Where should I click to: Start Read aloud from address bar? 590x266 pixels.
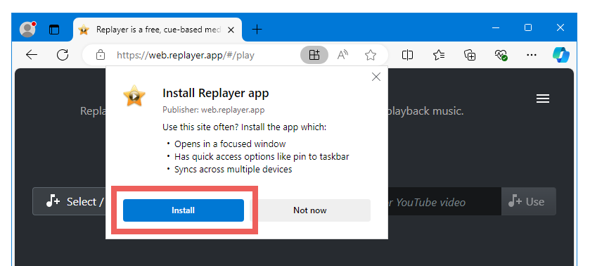(342, 56)
